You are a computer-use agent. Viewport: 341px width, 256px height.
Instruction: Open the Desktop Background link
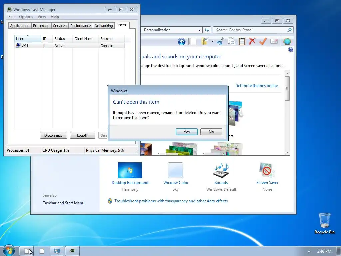point(130,183)
